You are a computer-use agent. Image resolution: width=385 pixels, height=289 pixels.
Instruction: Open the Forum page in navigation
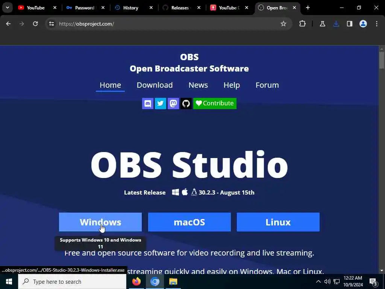267,85
